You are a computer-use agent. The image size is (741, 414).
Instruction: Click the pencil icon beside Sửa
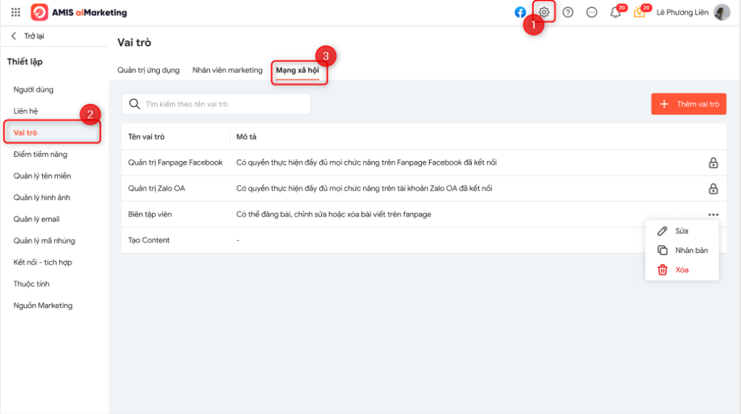[x=662, y=230]
